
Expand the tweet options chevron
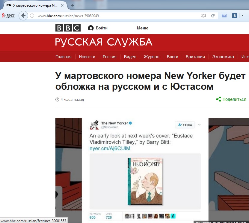(199, 125)
